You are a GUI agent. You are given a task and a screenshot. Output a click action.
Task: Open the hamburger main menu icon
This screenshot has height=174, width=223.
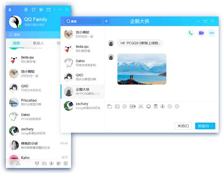pos(11,164)
